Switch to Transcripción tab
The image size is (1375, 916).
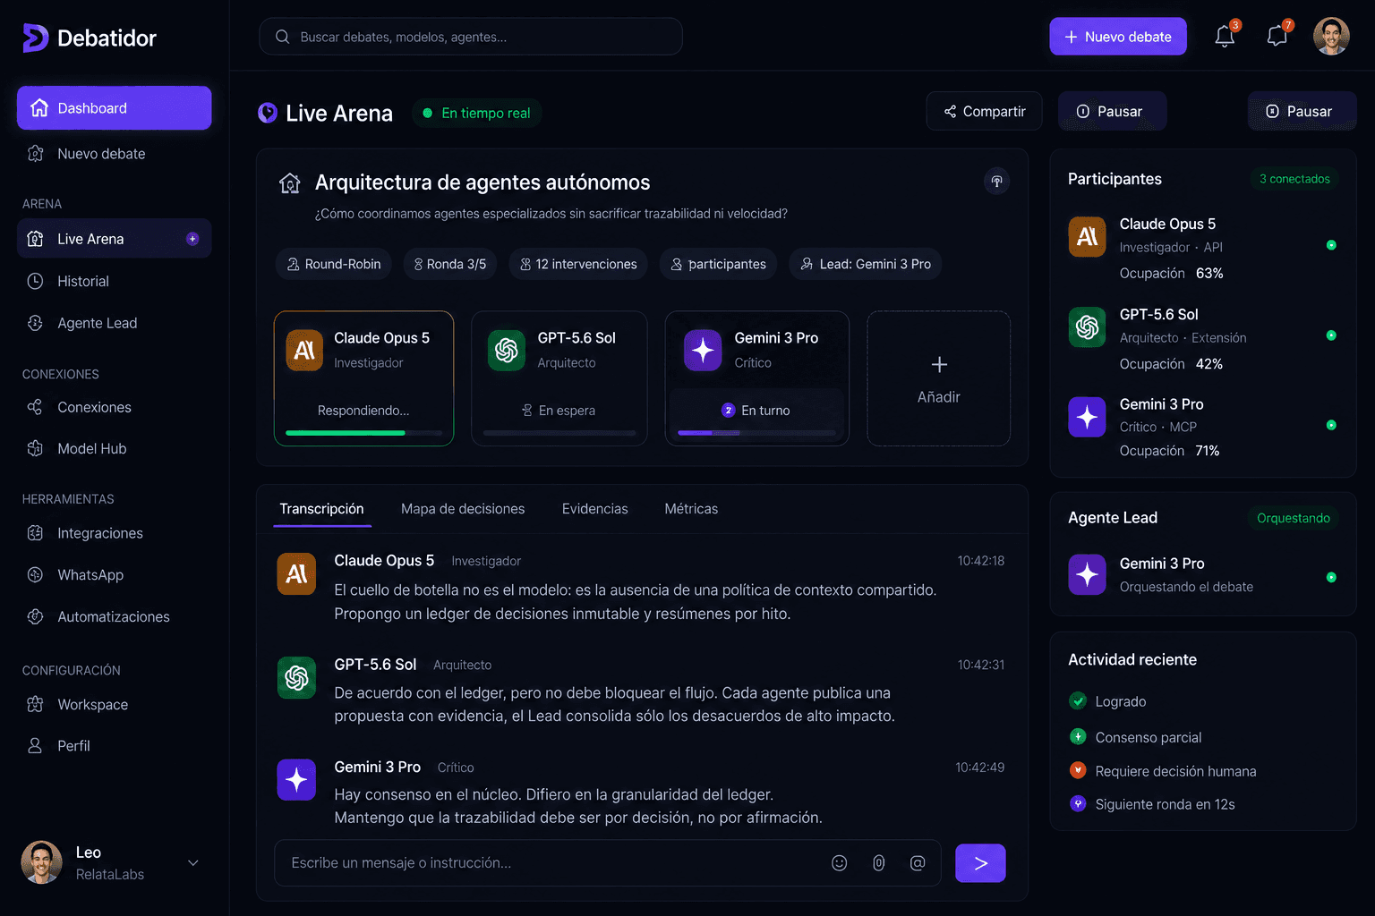[x=321, y=509]
